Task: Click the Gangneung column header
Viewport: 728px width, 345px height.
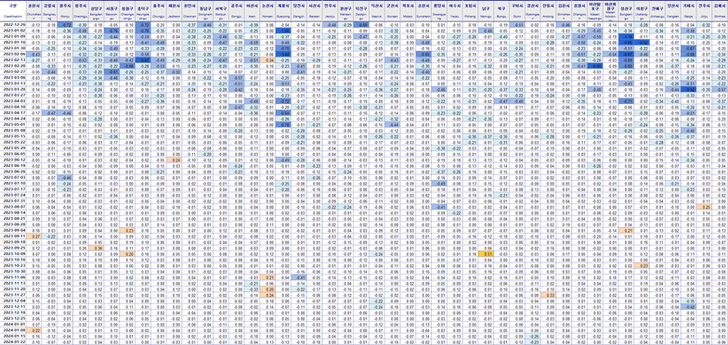Action: [x=49, y=11]
